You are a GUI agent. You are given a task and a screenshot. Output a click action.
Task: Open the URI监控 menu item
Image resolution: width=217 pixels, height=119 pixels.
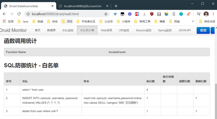click(x=124, y=30)
